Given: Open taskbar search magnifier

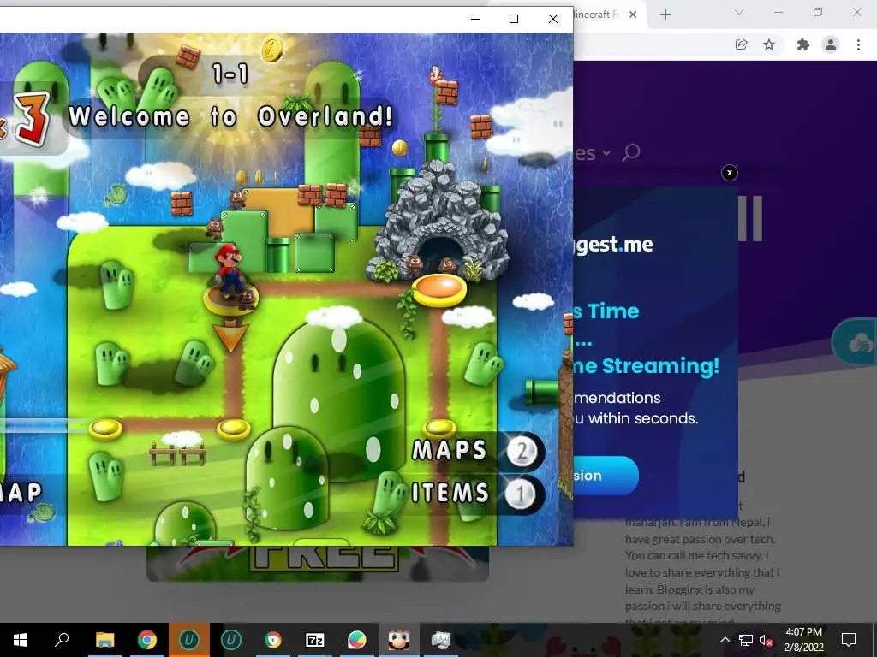Looking at the screenshot, I should 62,639.
